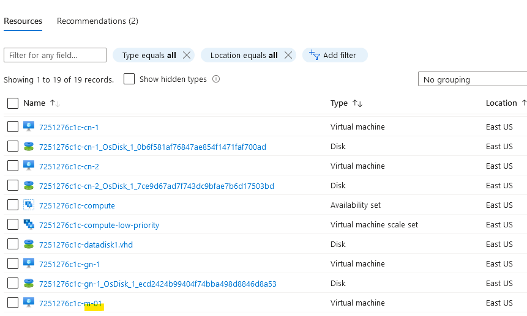Click the availability set icon for 7251276c1c-compute
Viewport: 527px width, 316px height.
pyautogui.click(x=29, y=205)
